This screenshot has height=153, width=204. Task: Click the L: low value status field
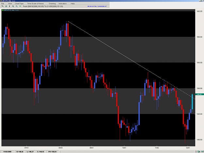(x=30, y=152)
